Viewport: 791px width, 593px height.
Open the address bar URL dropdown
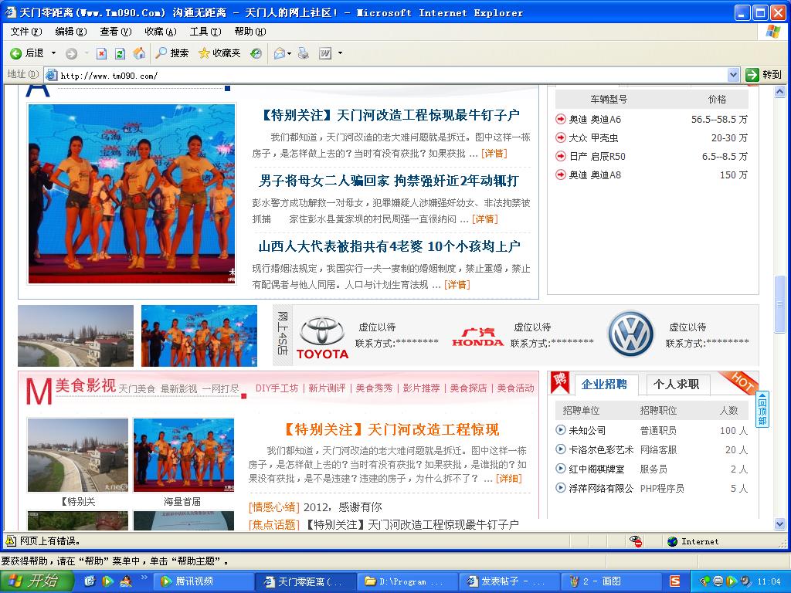733,75
